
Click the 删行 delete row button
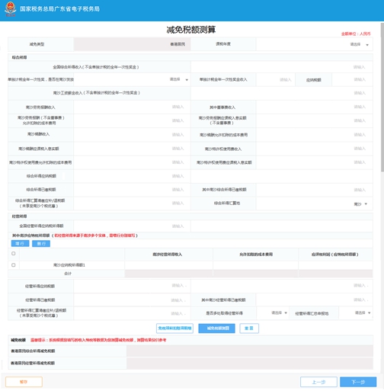41,244
